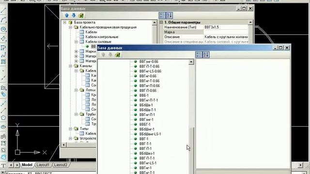Select the Кабели table node
310x174 pixels.
[x=91, y=32]
